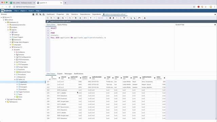The image size is (217, 122).
Task: Select the Materialized Views tree item
Action: click(x=24, y=72)
